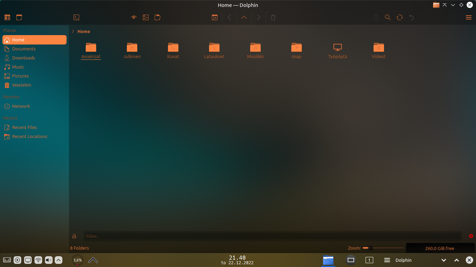
Task: Open a terminal panel in Dolphin
Action: 76,17
